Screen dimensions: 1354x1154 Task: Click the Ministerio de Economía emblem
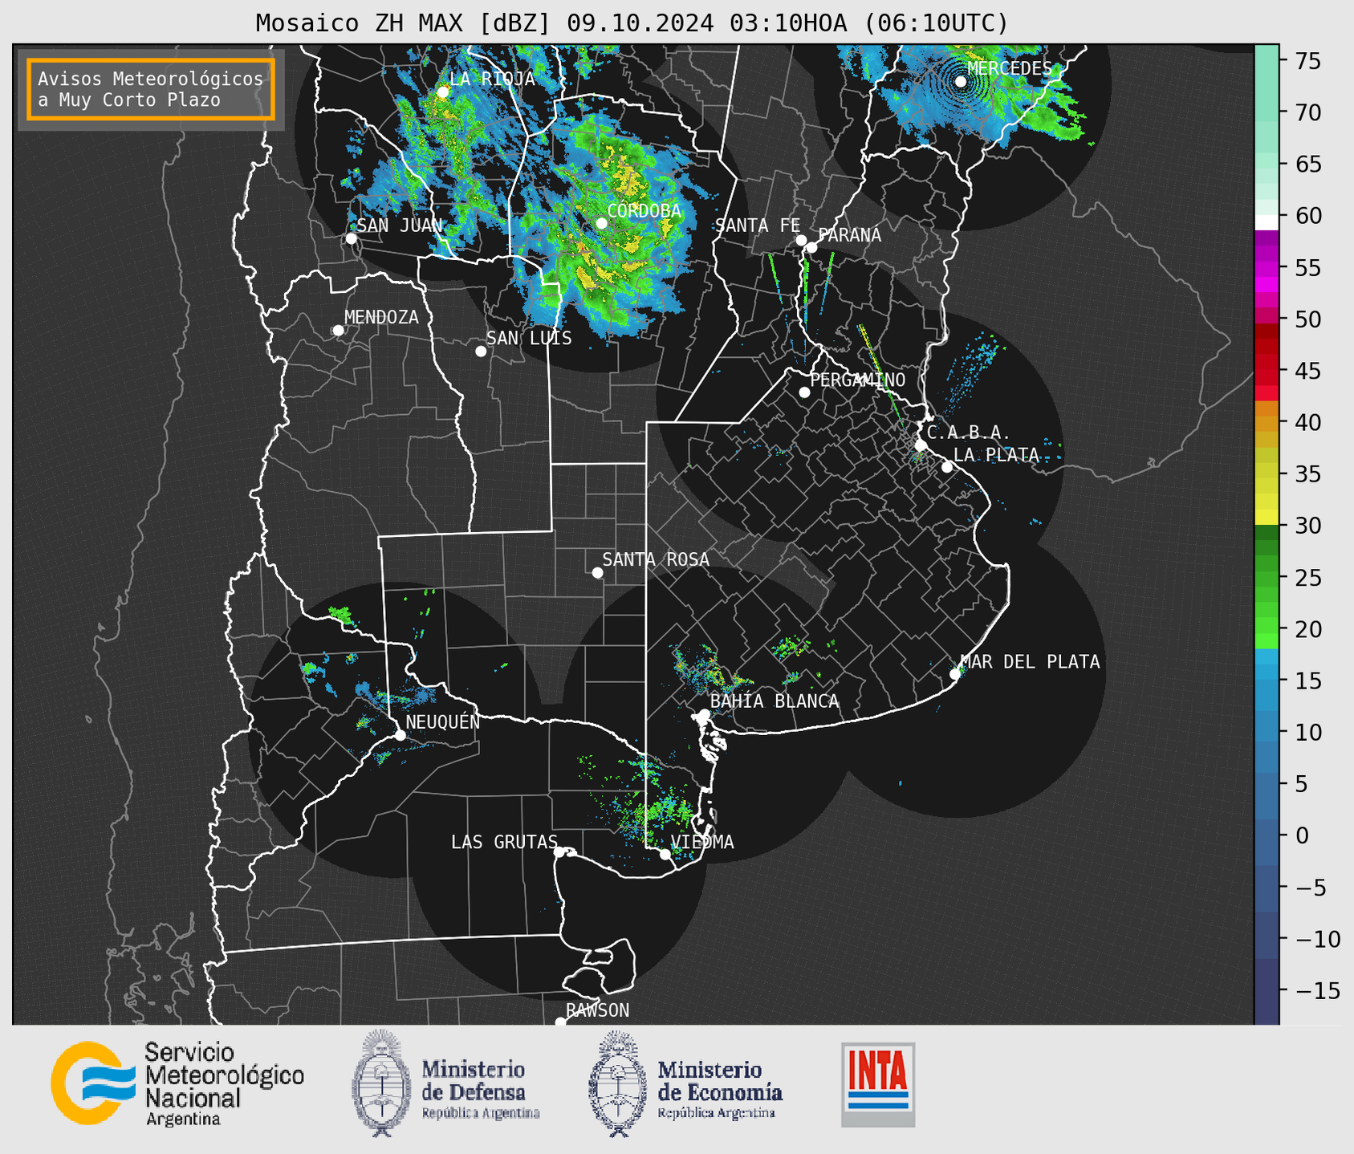tap(618, 1083)
